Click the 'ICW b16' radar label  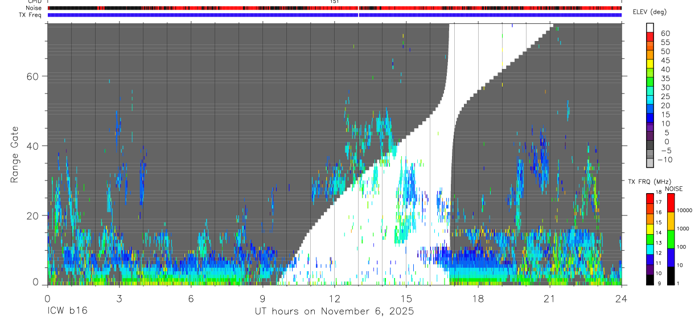click(x=68, y=312)
